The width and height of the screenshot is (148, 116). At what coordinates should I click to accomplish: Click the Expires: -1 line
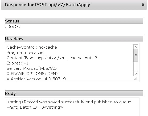point(18,63)
